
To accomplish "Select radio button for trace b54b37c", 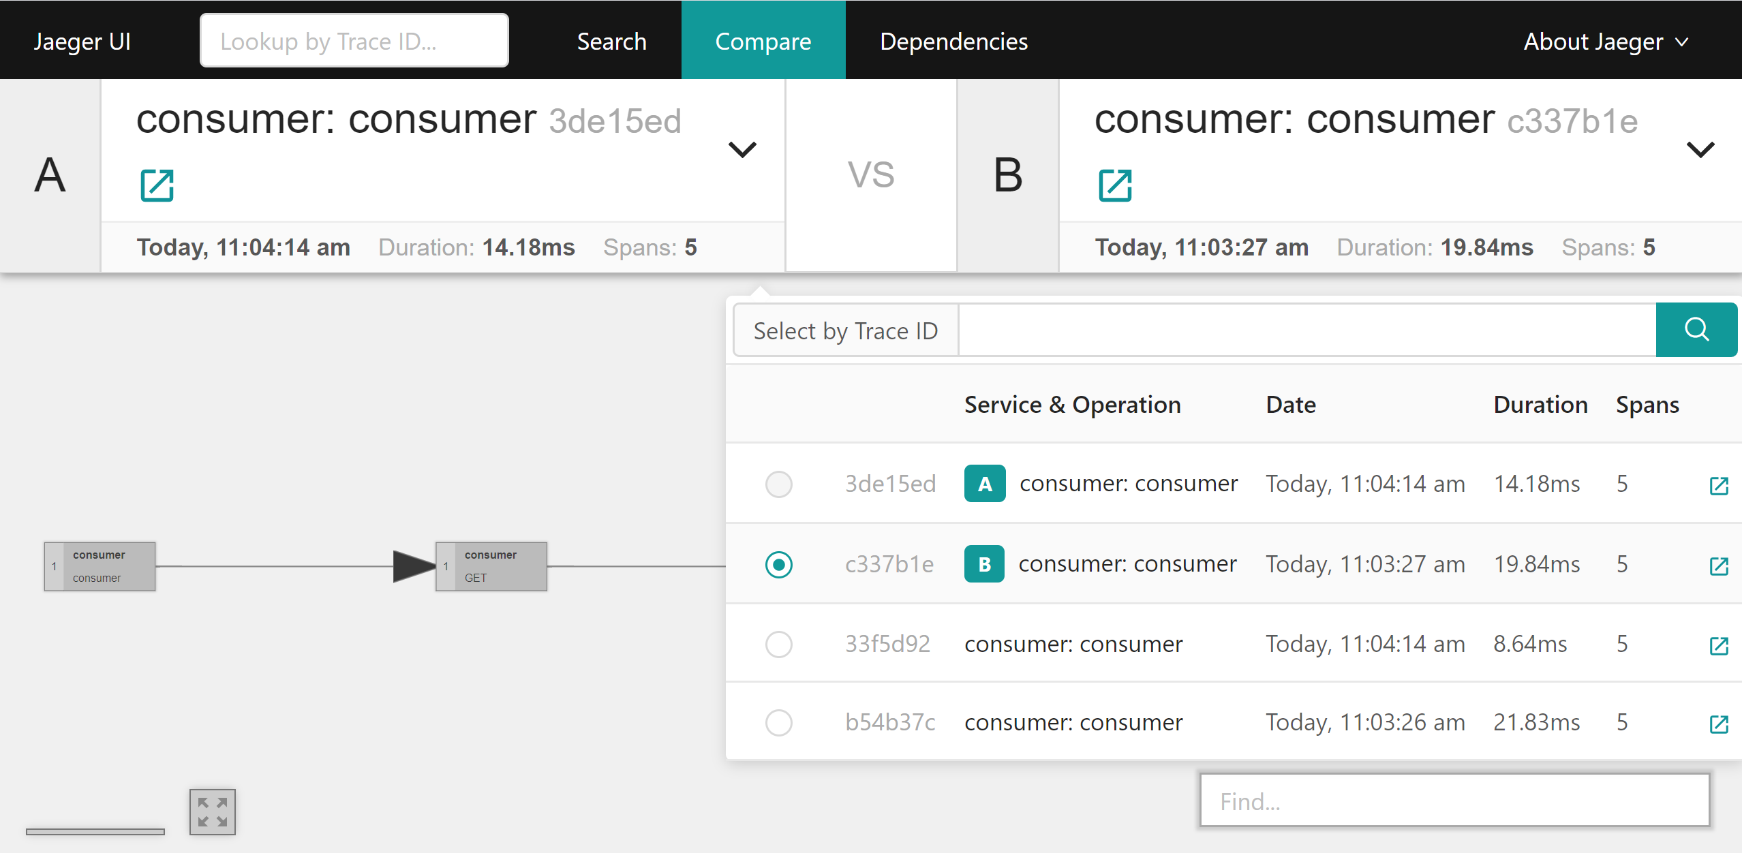I will point(778,722).
